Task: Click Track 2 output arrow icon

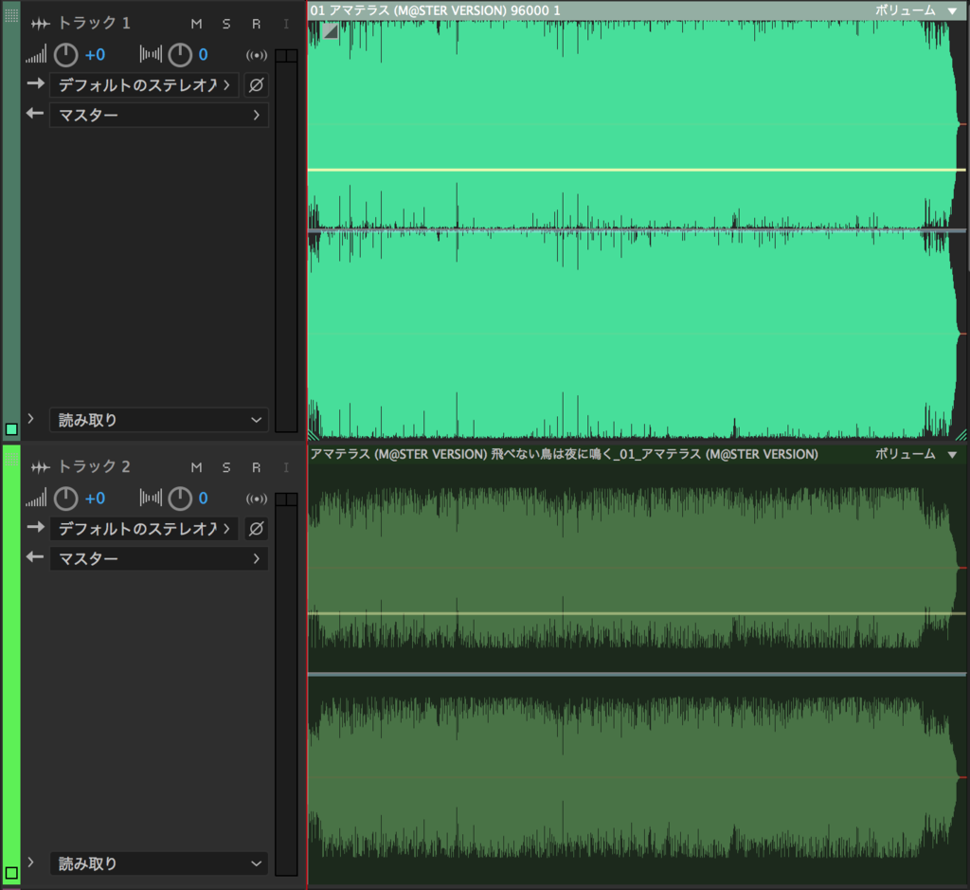Action: (x=35, y=557)
